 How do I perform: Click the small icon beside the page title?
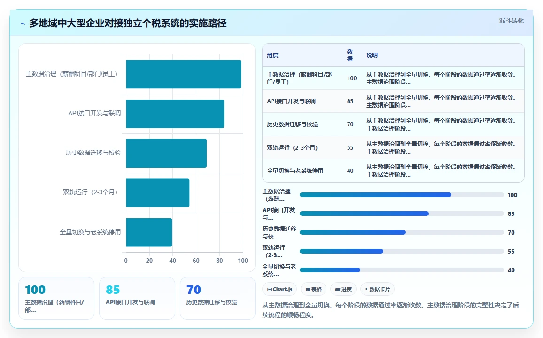coord(23,23)
